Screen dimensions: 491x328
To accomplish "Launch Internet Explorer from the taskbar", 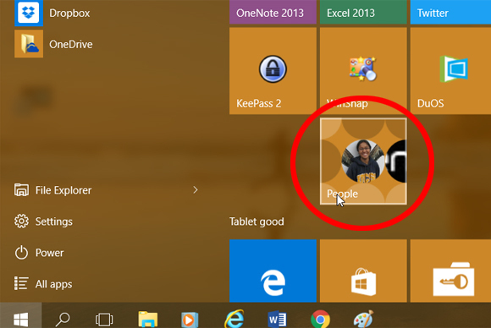I will 234,319.
